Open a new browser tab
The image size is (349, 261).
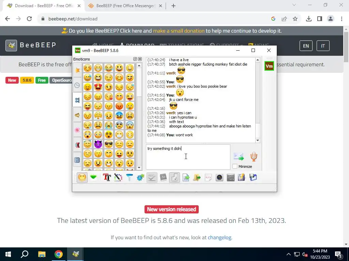pyautogui.click(x=173, y=6)
